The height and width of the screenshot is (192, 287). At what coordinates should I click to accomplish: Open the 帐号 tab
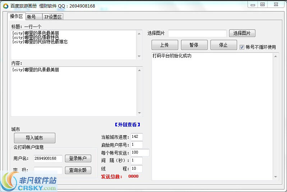point(34,17)
